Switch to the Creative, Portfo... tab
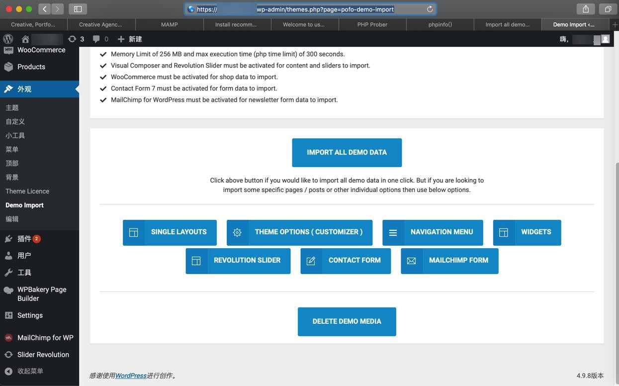The width and height of the screenshot is (619, 386). 33,24
